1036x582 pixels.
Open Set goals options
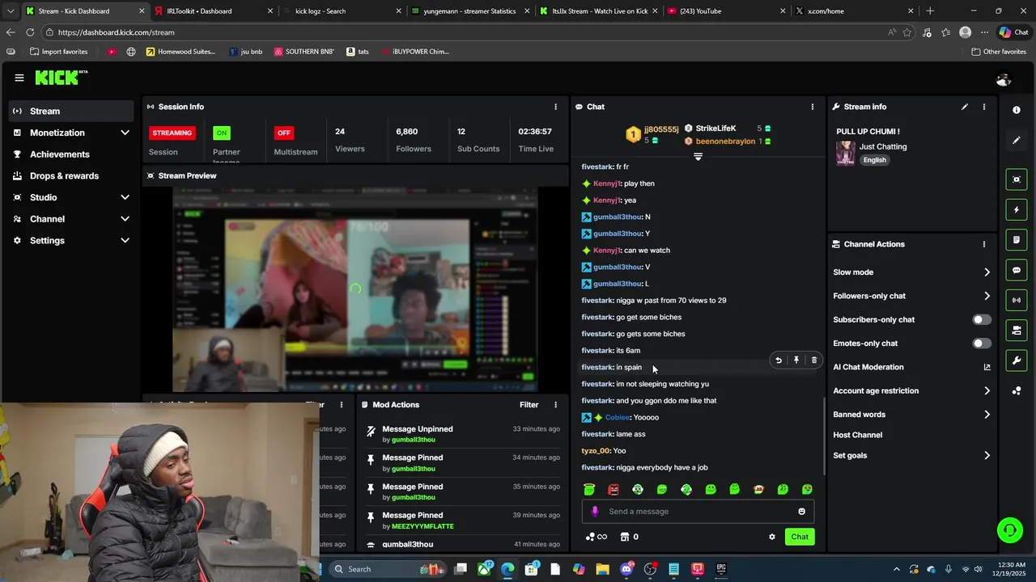[x=911, y=456]
